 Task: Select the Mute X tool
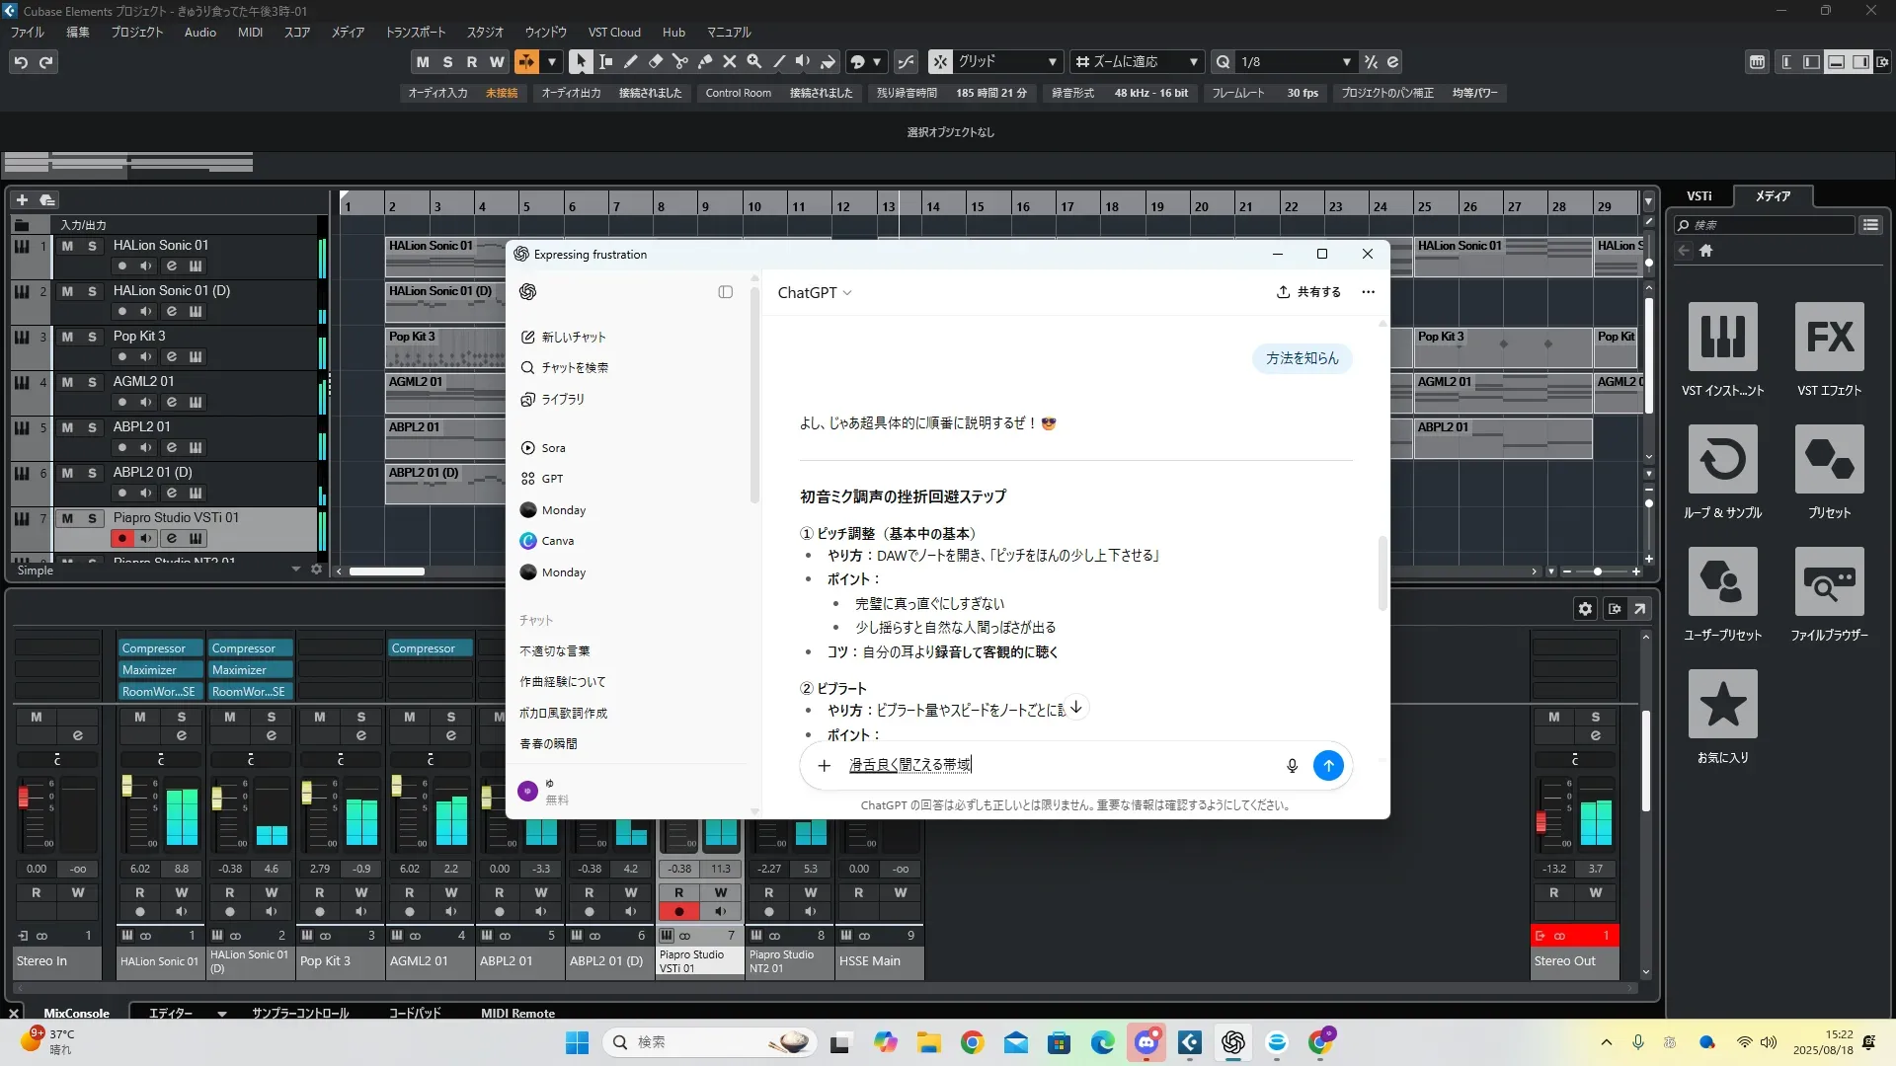[730, 61]
